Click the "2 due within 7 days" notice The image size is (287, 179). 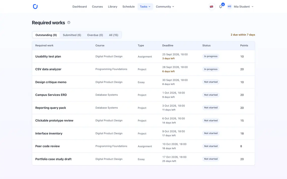[x=243, y=35]
